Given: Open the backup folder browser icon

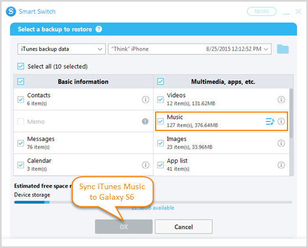Looking at the screenshot, I should coord(283,49).
